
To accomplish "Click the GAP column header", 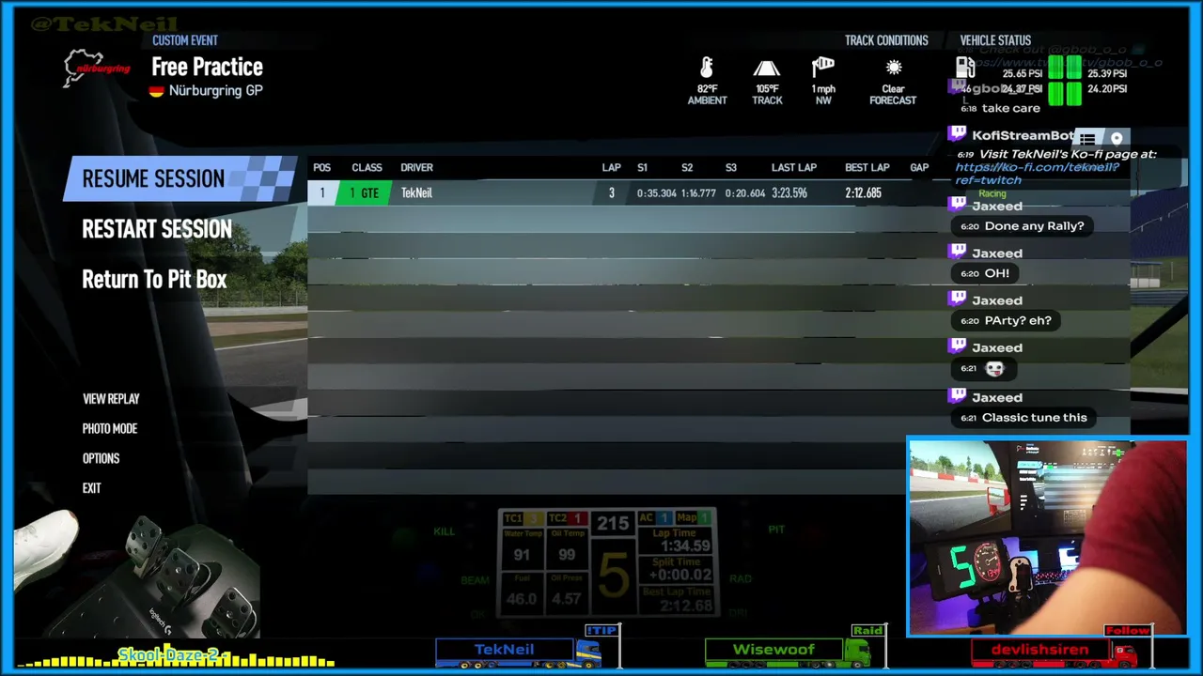I will coord(919,168).
